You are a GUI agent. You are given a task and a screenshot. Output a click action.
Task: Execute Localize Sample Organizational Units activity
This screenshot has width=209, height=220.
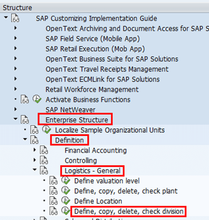(x=46, y=129)
